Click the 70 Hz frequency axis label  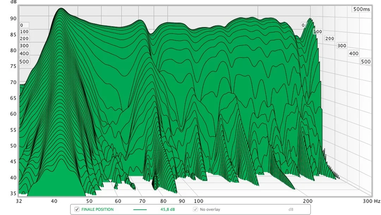(143, 201)
